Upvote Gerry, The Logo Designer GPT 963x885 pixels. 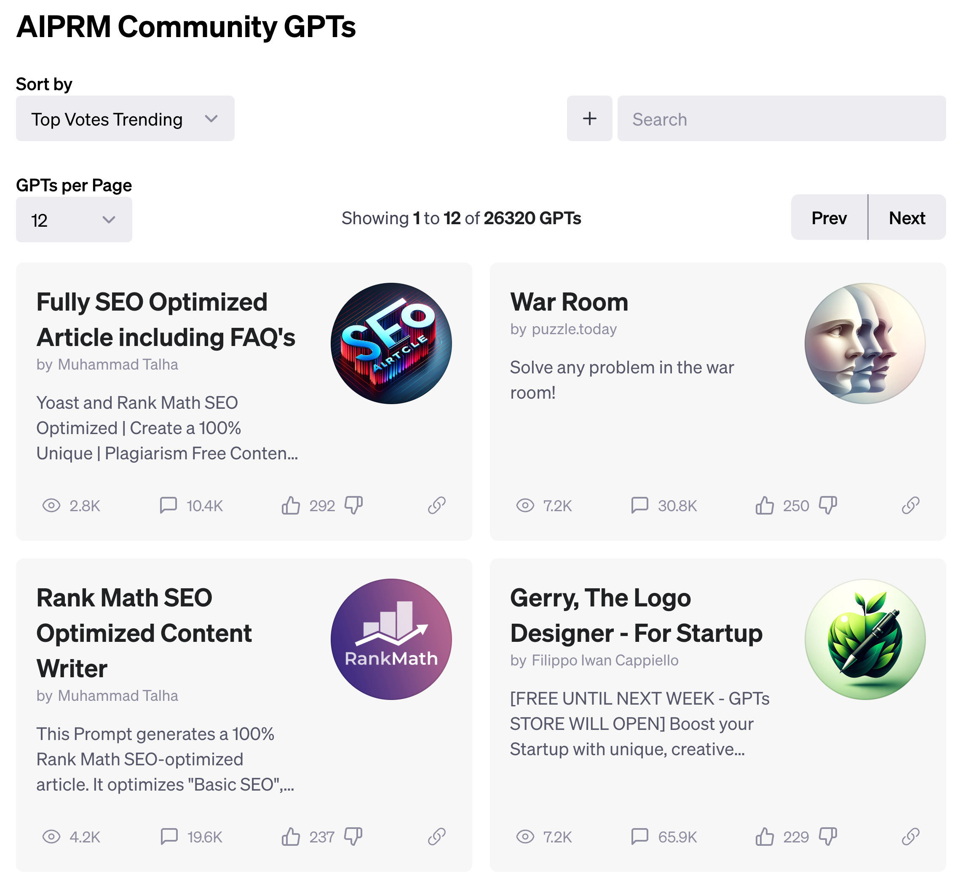pos(764,837)
